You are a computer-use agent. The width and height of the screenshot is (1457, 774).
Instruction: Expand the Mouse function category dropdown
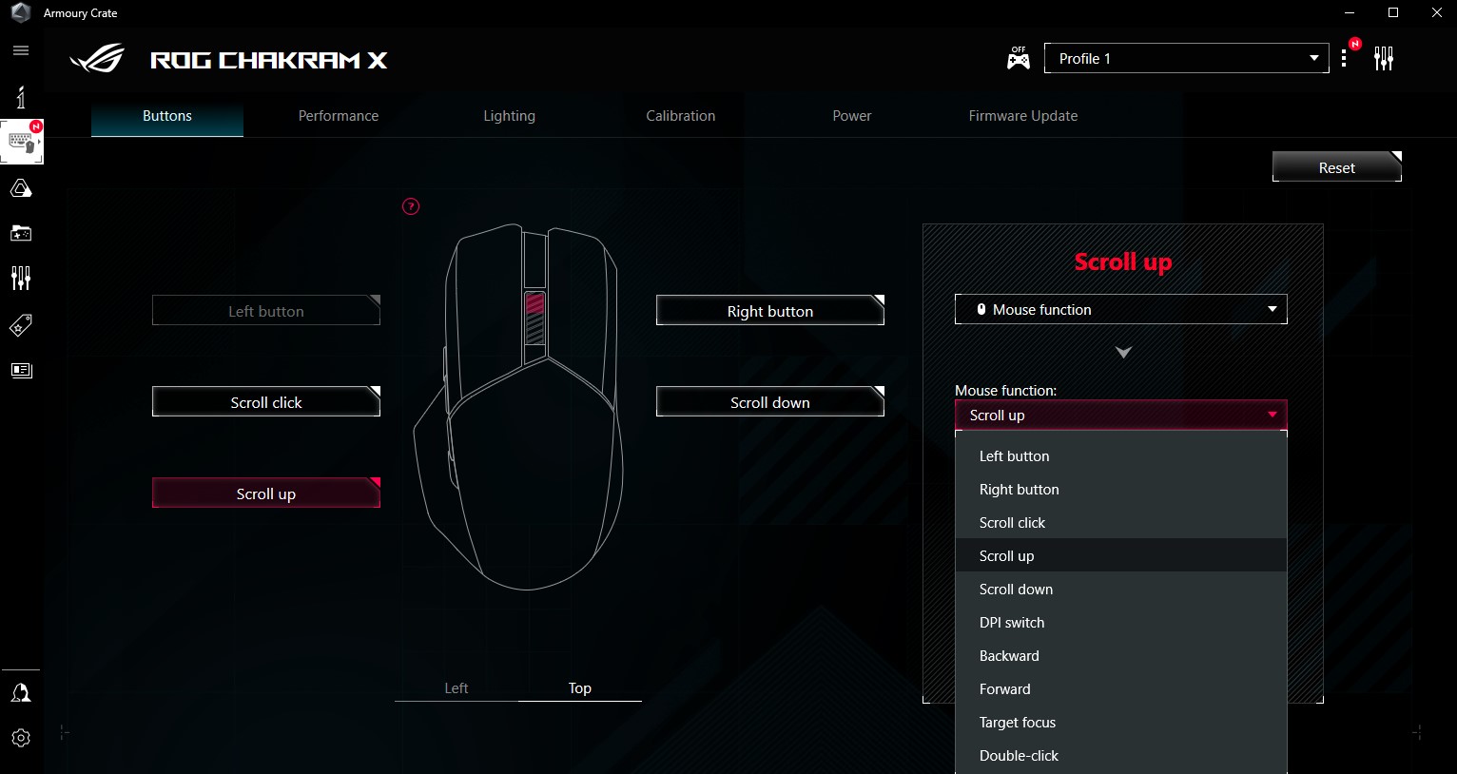coord(1121,309)
